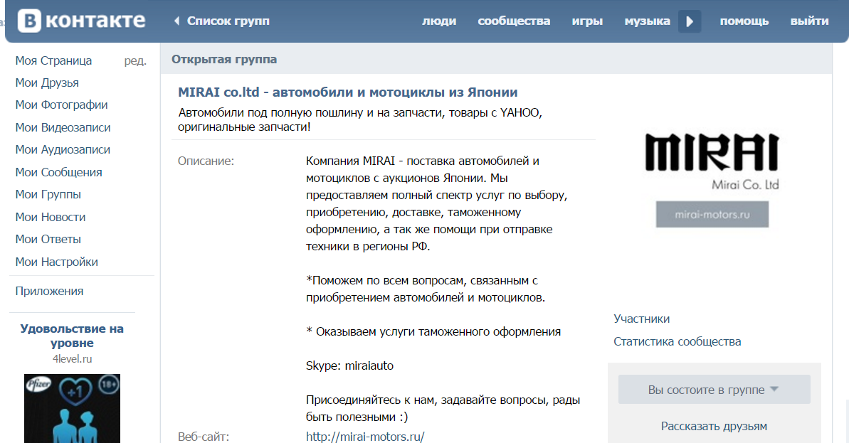
Task: Go back to Список групп
Action: [221, 21]
